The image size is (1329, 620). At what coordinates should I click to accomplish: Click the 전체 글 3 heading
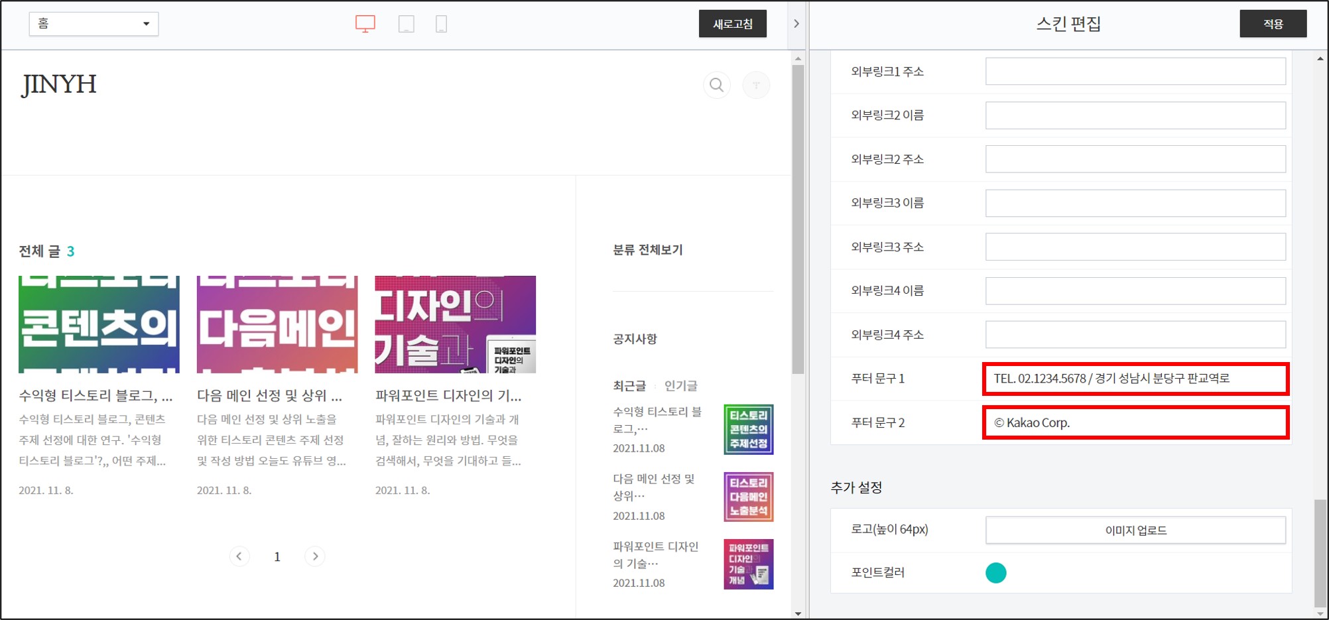pyautogui.click(x=46, y=251)
